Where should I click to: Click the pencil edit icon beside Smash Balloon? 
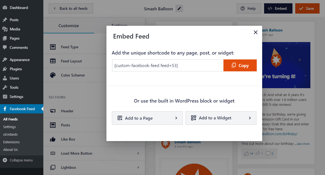[x=179, y=8]
